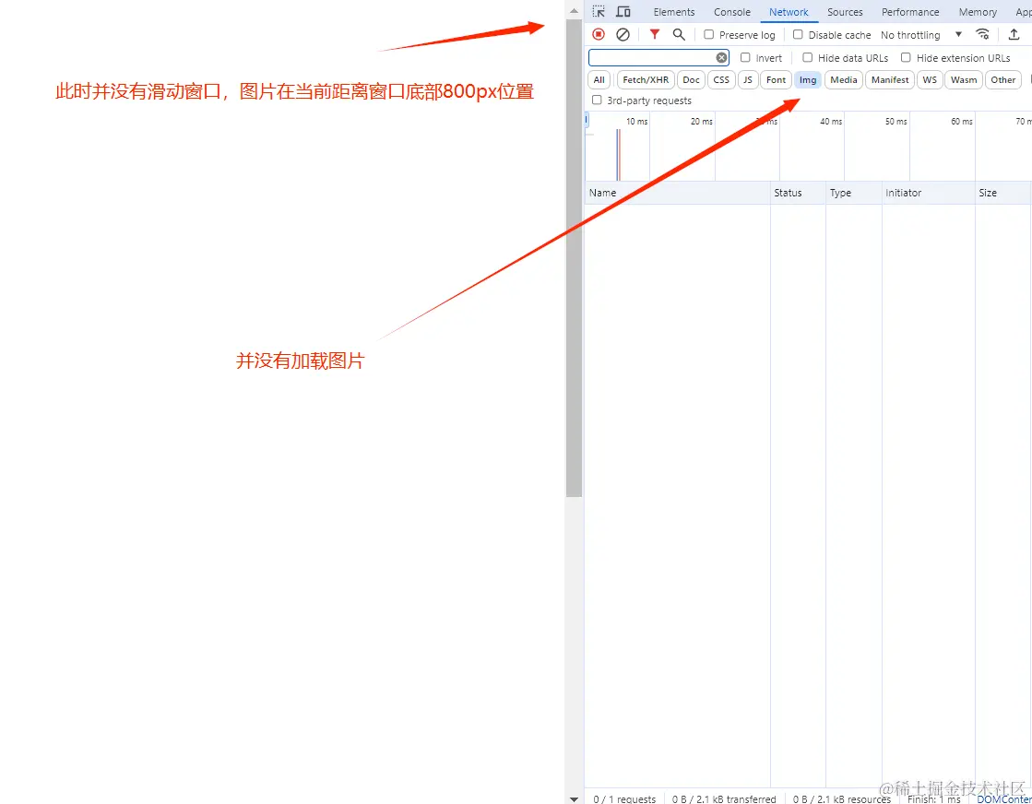
Task: Filter requests by Media
Action: (844, 79)
